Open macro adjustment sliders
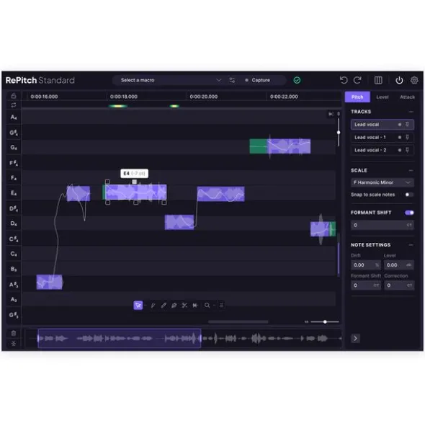This screenshot has height=426, width=425. pyautogui.click(x=232, y=80)
